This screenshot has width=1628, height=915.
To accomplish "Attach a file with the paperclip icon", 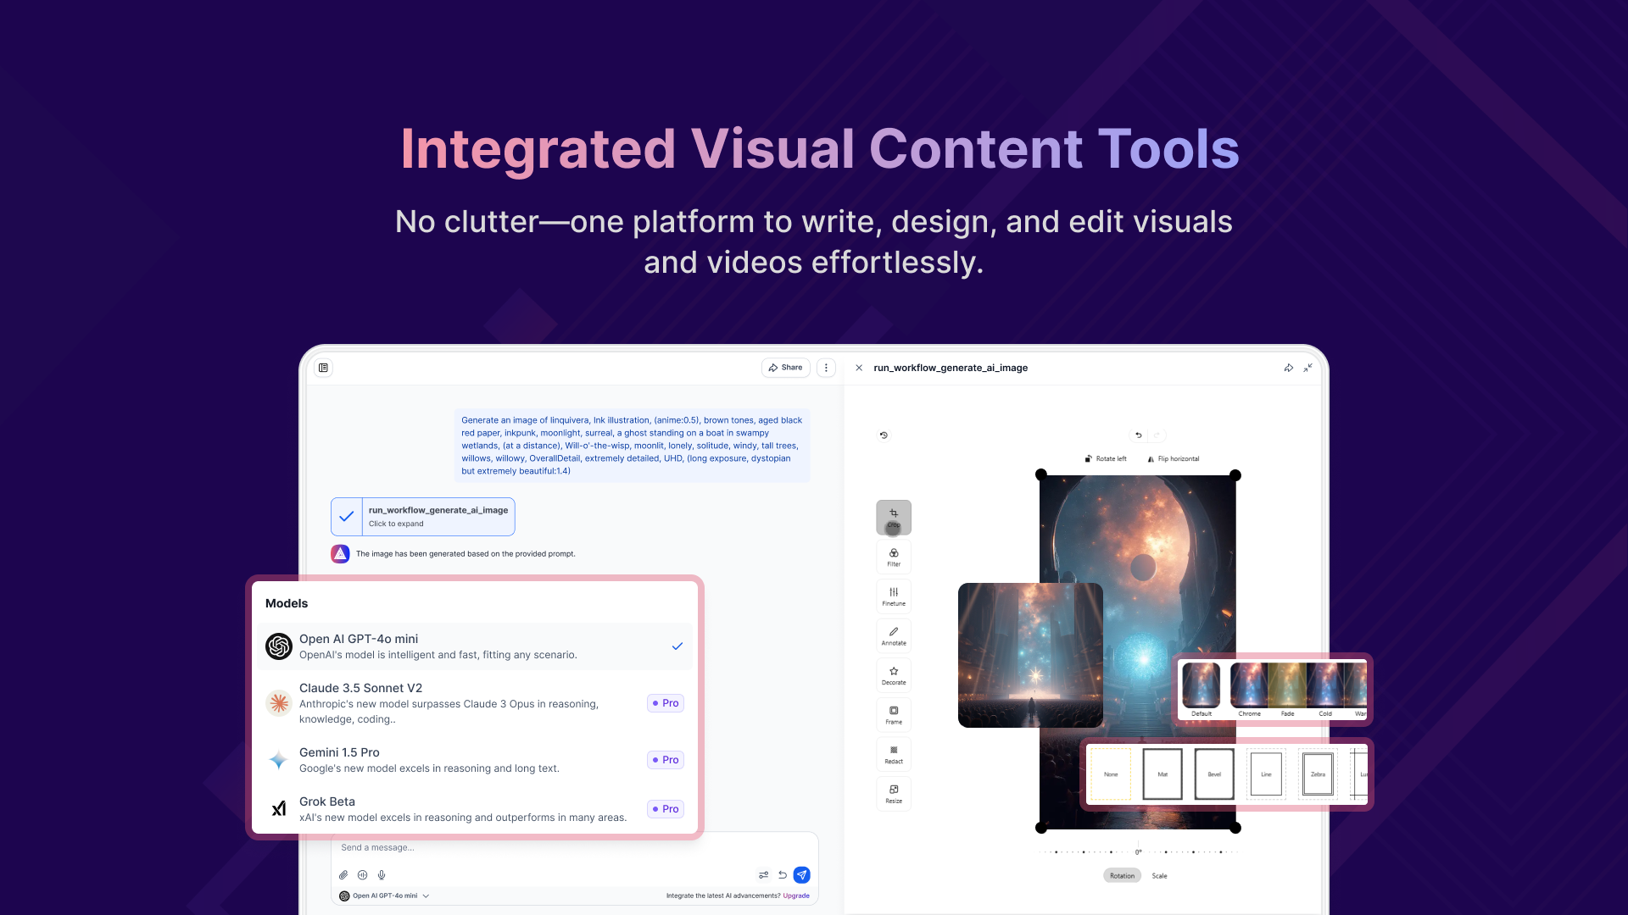I will [343, 875].
